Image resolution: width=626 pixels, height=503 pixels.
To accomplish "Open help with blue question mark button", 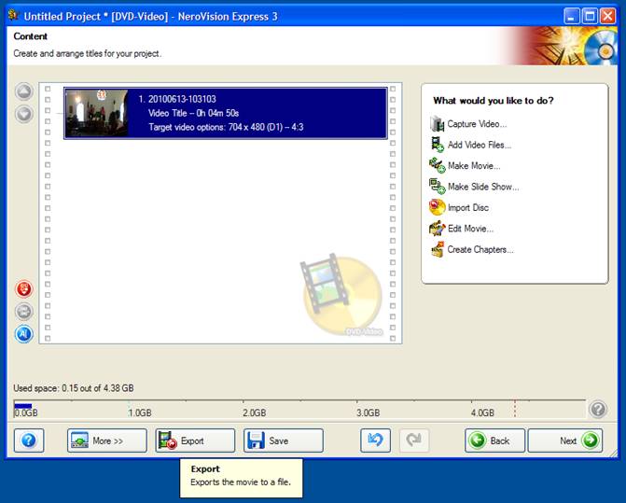I will point(29,440).
